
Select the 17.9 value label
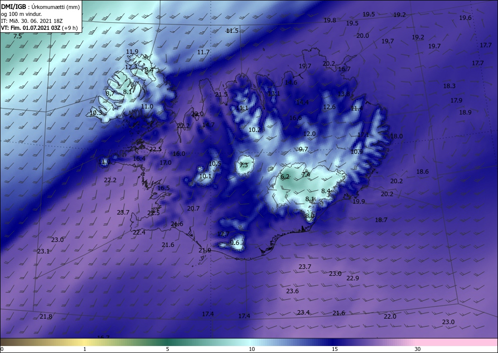coord(456,100)
